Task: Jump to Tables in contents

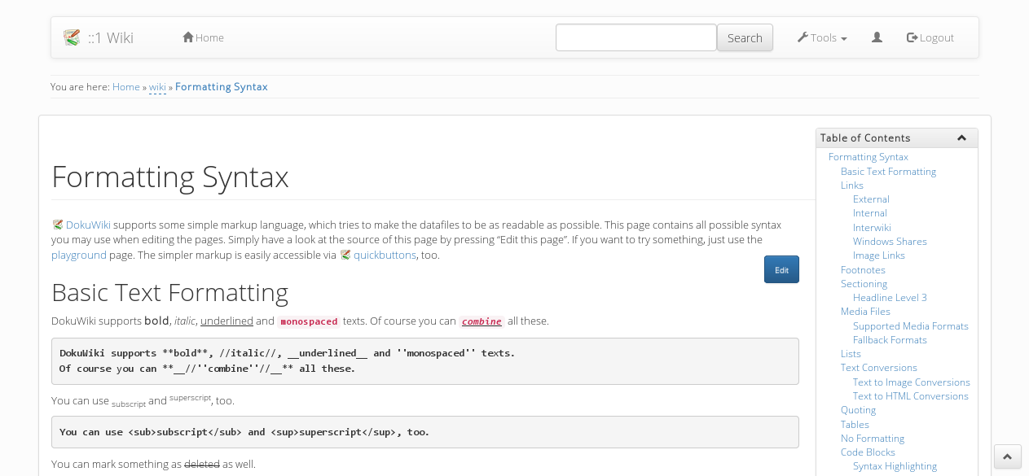Action: click(855, 425)
